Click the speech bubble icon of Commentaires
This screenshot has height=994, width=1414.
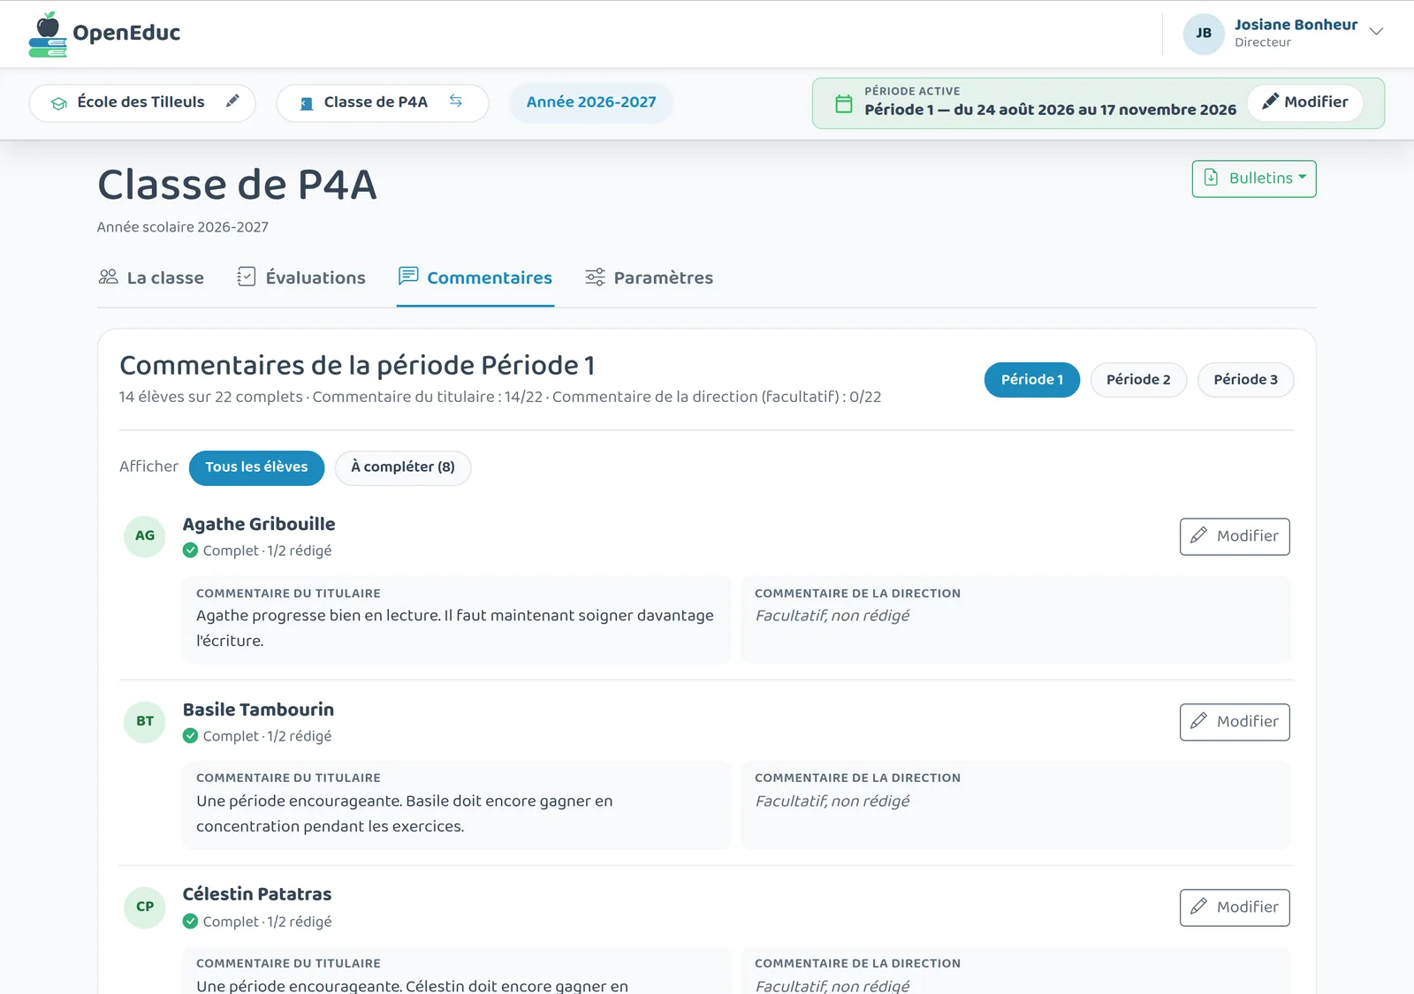[408, 276]
